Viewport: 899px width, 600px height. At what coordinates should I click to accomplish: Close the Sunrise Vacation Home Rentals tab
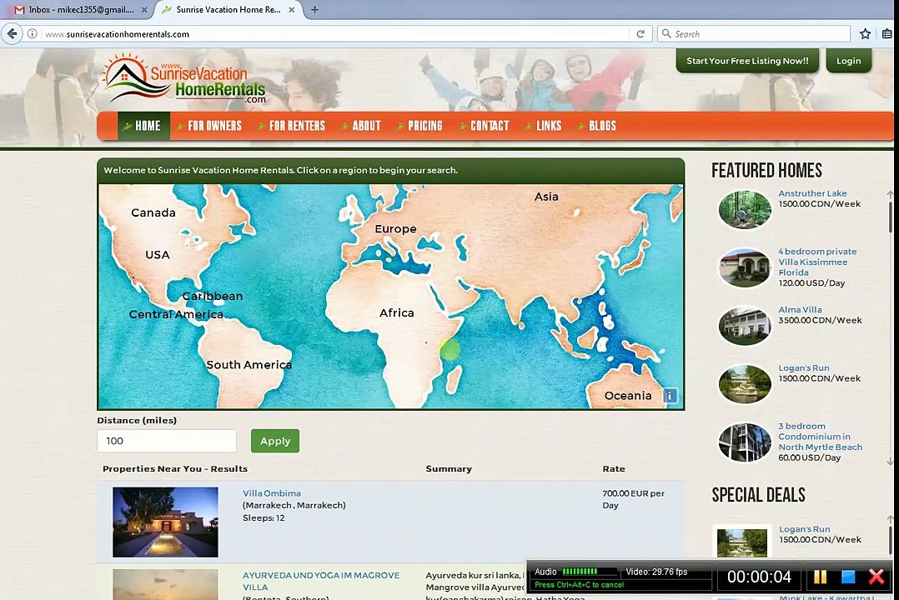coord(292,10)
